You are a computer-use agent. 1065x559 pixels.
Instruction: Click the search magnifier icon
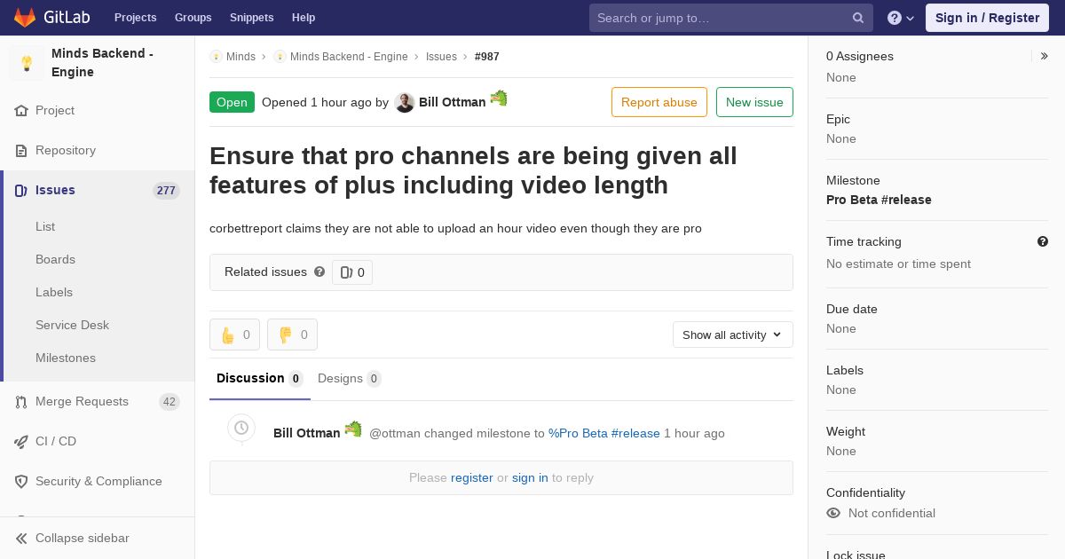(x=858, y=18)
